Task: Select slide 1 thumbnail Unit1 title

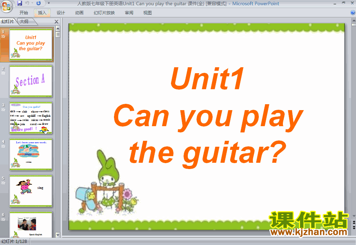Action: (31, 45)
